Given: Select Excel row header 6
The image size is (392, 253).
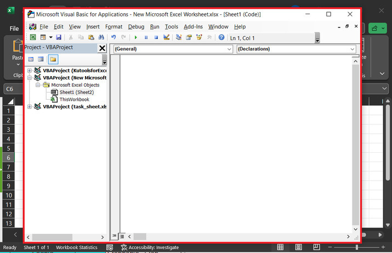Looking at the screenshot, I should (9, 158).
